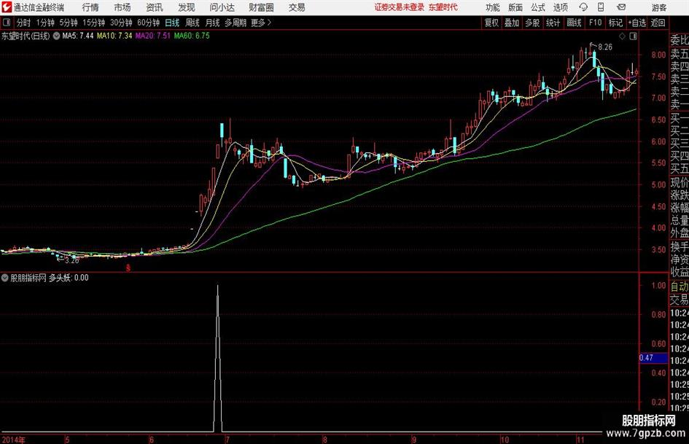
Task: Click the MA20: 7.51 value
Action: tap(153, 36)
